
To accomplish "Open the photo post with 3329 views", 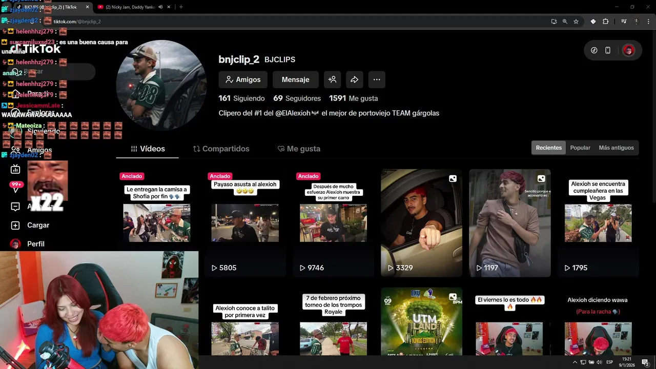I will click(421, 223).
